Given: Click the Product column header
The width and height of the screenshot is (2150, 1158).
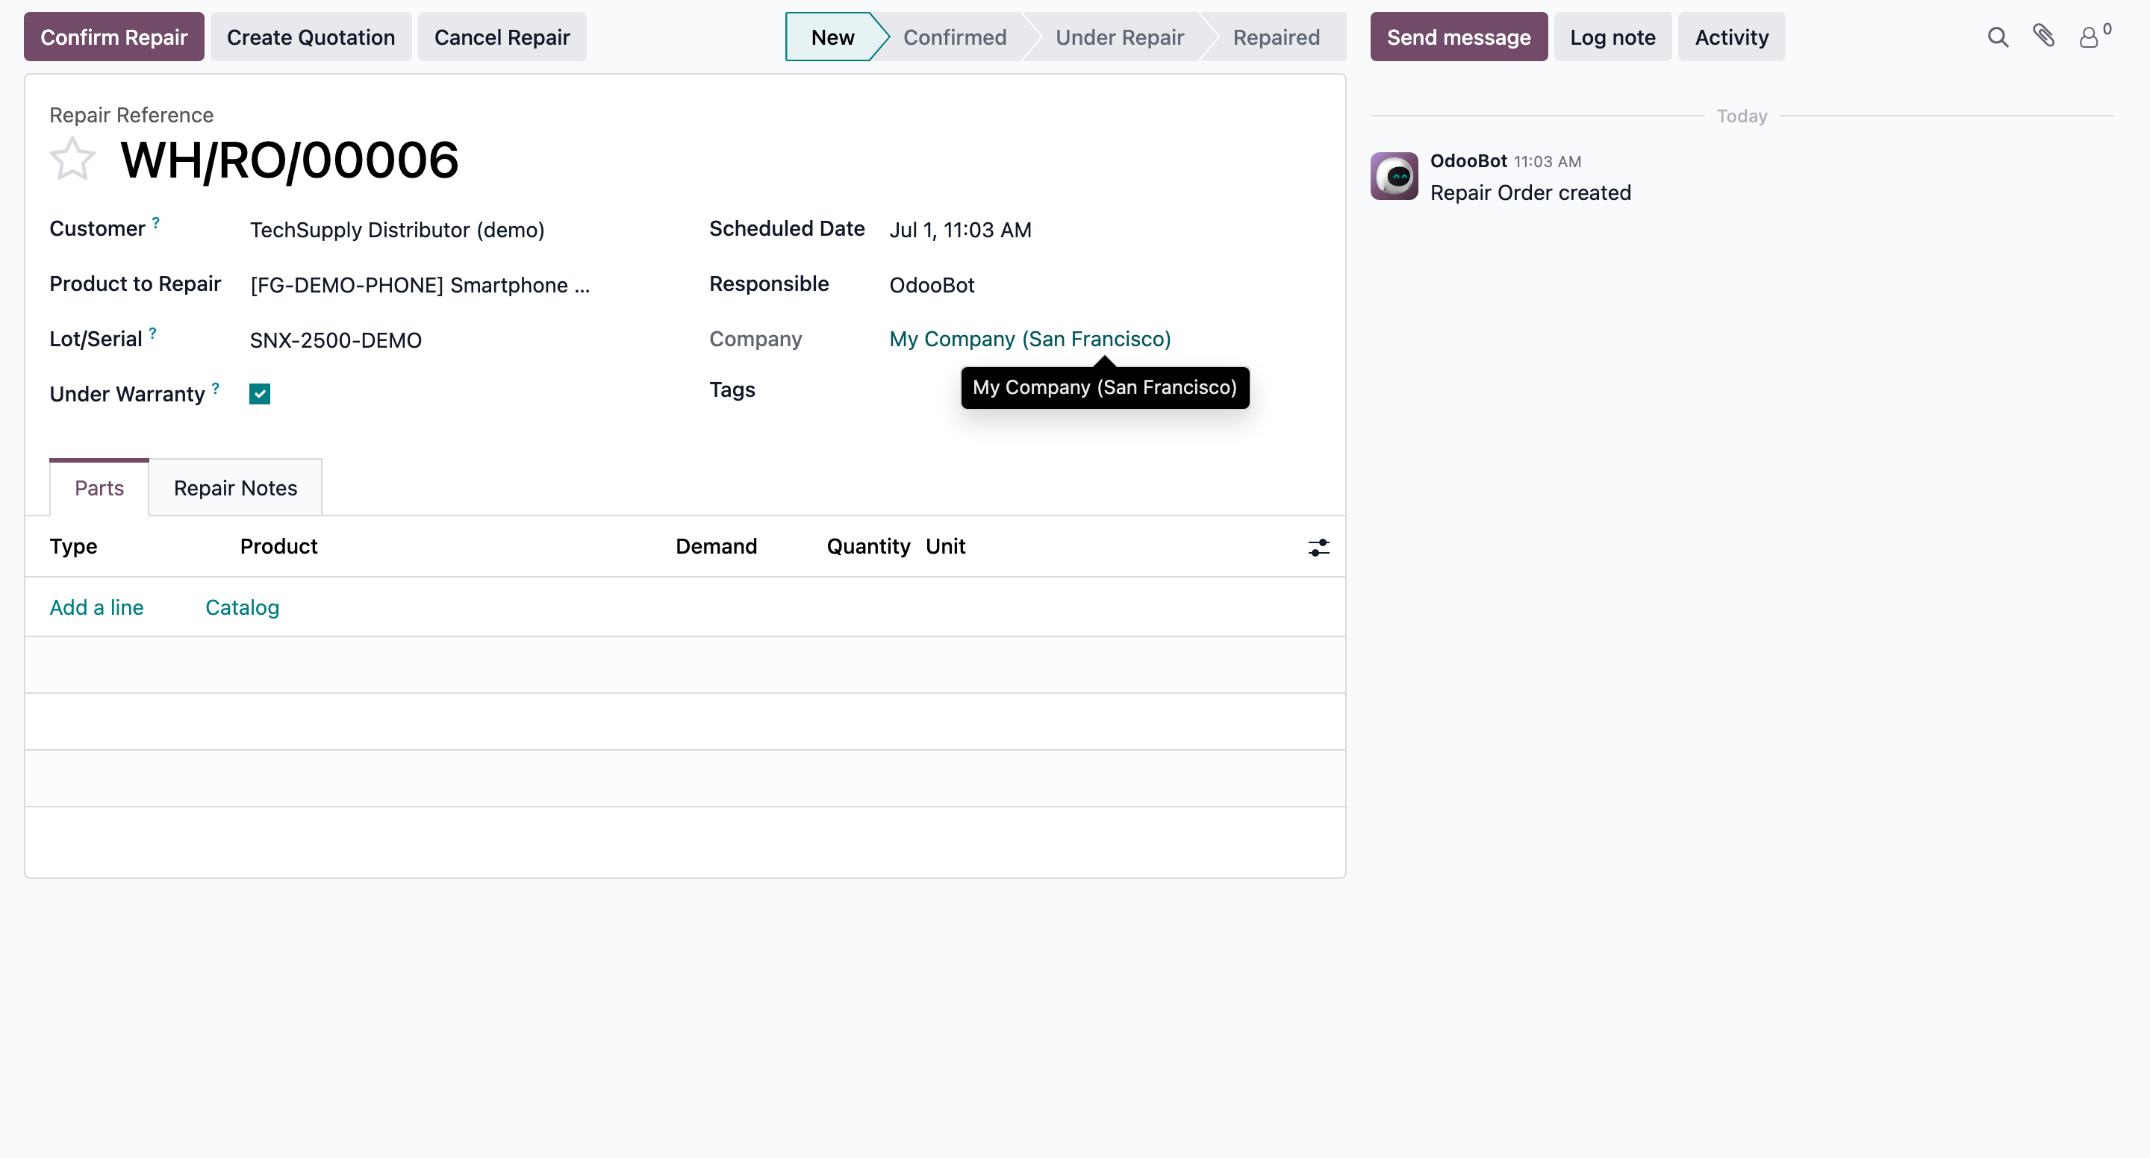Looking at the screenshot, I should click(278, 546).
